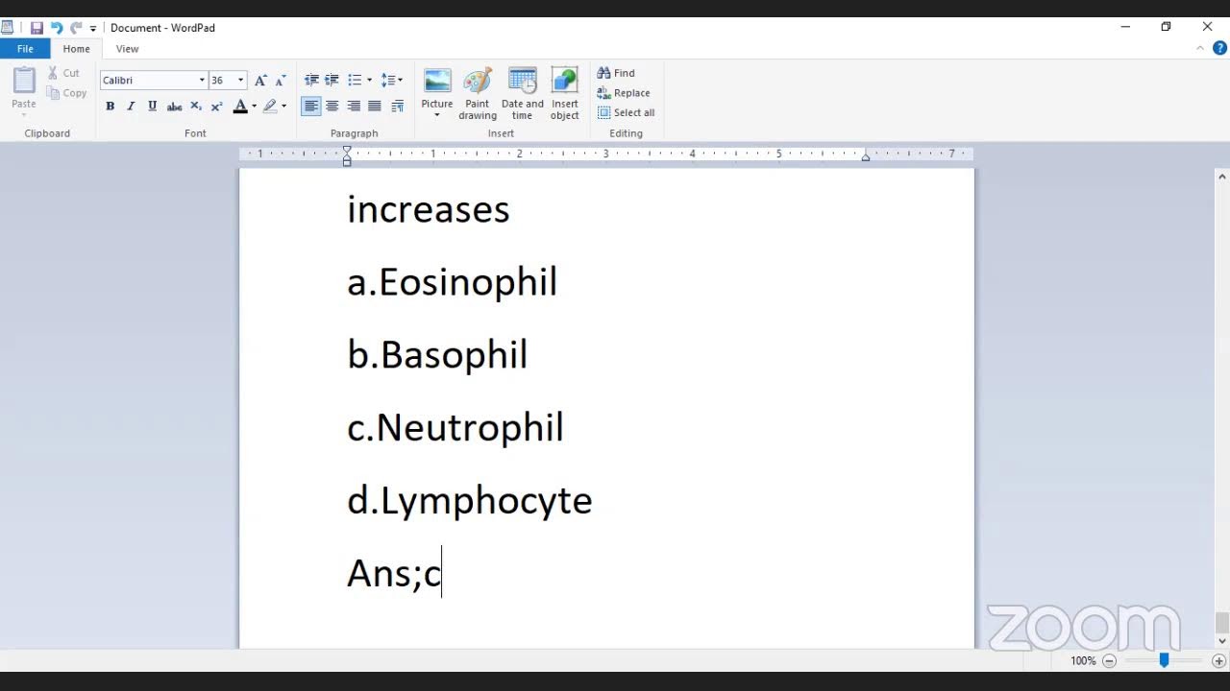This screenshot has width=1230, height=691.
Task: Click the vertical scrollbar up arrow
Action: 1222,177
